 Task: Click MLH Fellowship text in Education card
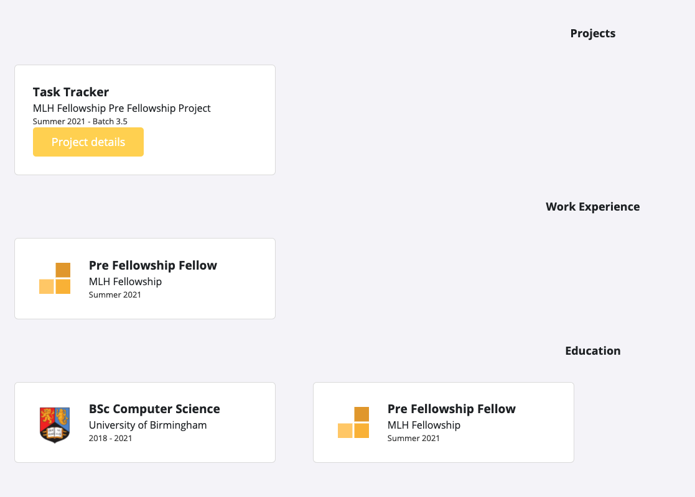point(424,426)
